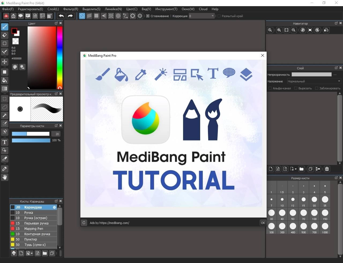Pick the Gradient tool

pyautogui.click(x=5, y=89)
